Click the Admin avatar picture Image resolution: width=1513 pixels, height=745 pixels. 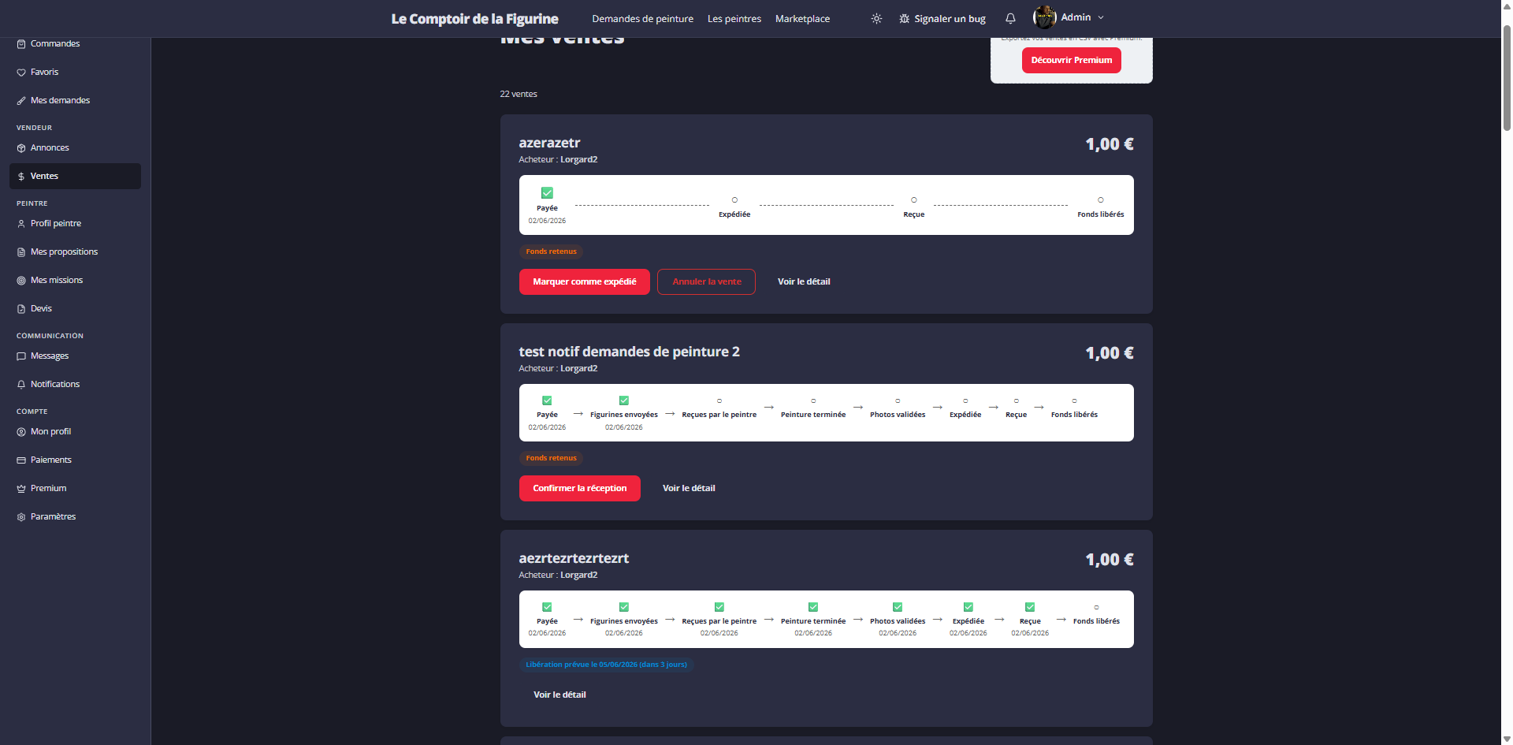pos(1045,17)
